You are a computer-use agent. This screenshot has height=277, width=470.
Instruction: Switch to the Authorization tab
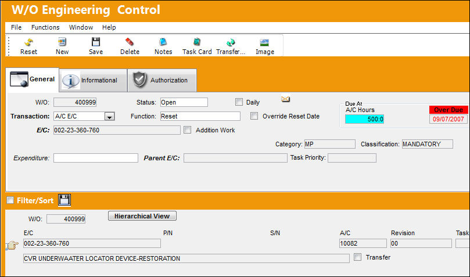click(x=162, y=81)
